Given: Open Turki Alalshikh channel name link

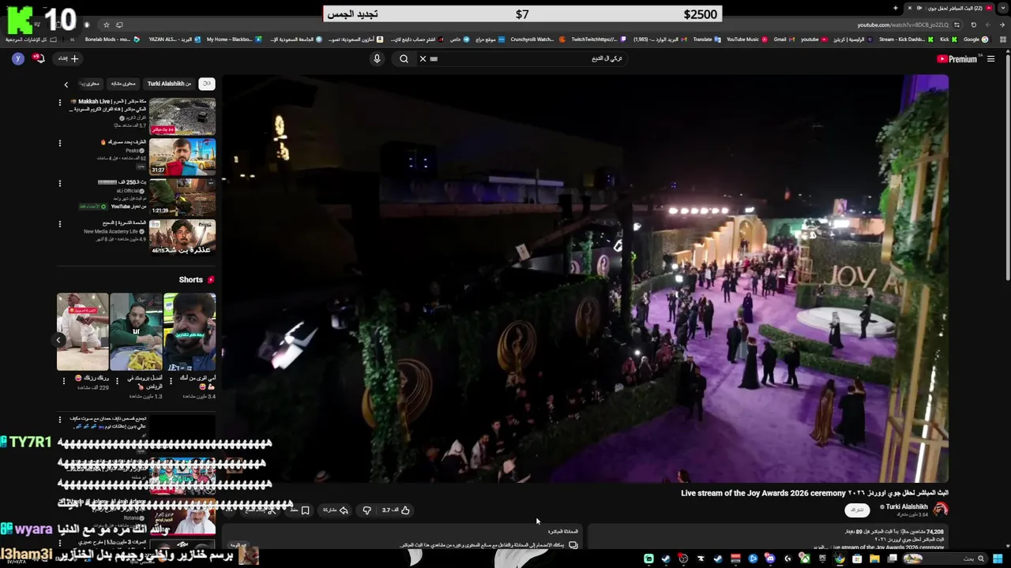Looking at the screenshot, I should click(x=907, y=506).
